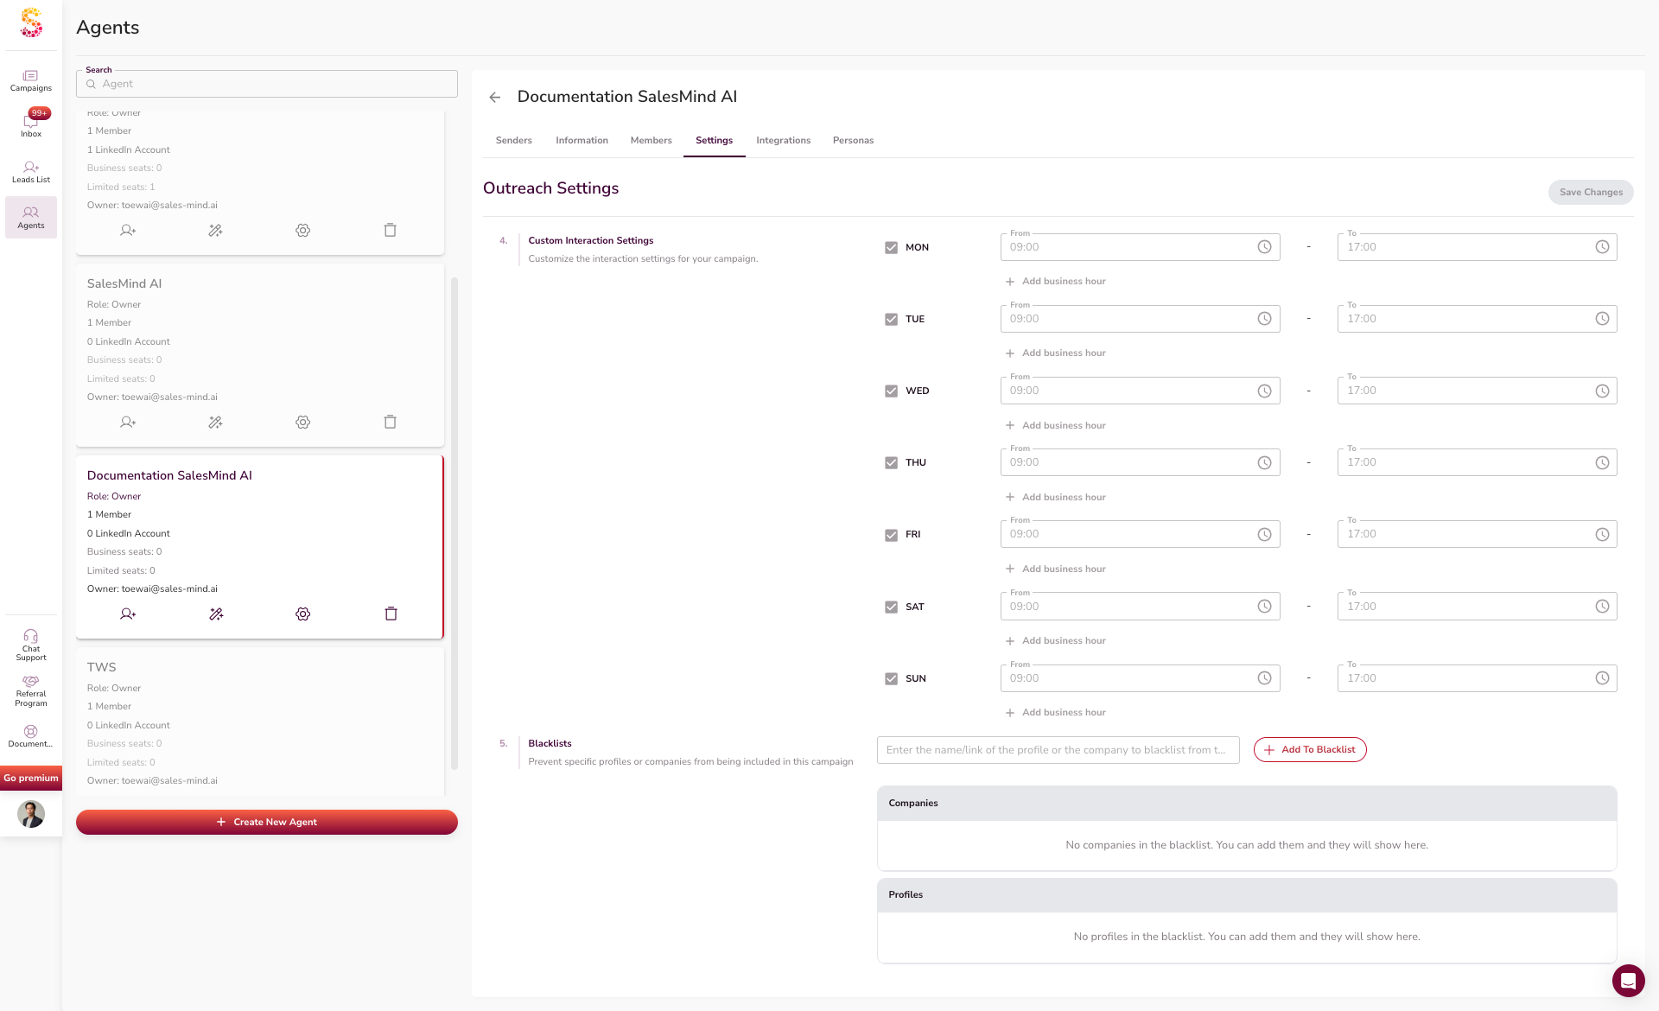Uncheck the MON business day checkbox
The height and width of the screenshot is (1011, 1659).
click(891, 247)
